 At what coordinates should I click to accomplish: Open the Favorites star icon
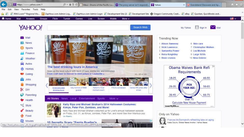[237, 5]
